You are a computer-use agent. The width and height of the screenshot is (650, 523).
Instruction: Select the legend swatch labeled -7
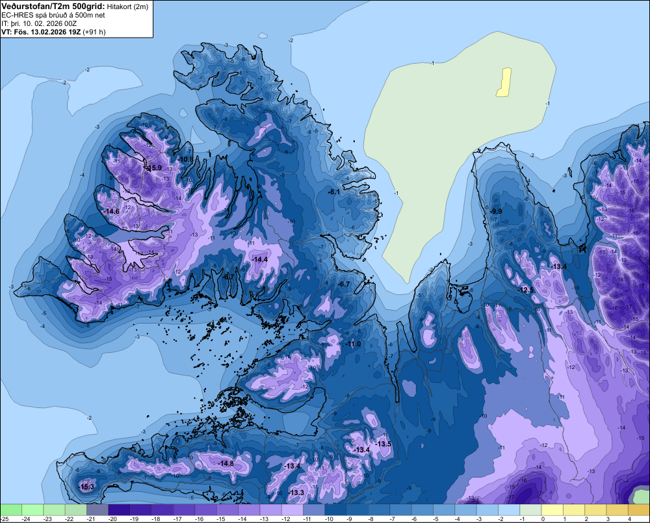click(401, 509)
